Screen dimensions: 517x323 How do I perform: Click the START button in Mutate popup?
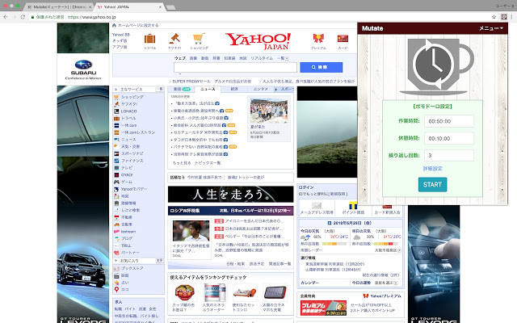click(432, 185)
